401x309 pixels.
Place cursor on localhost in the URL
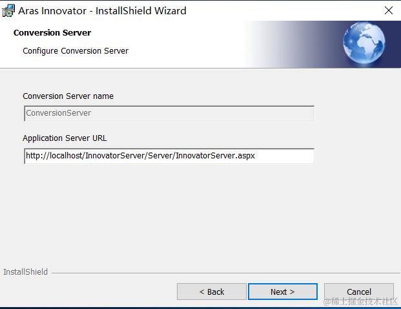coord(66,156)
